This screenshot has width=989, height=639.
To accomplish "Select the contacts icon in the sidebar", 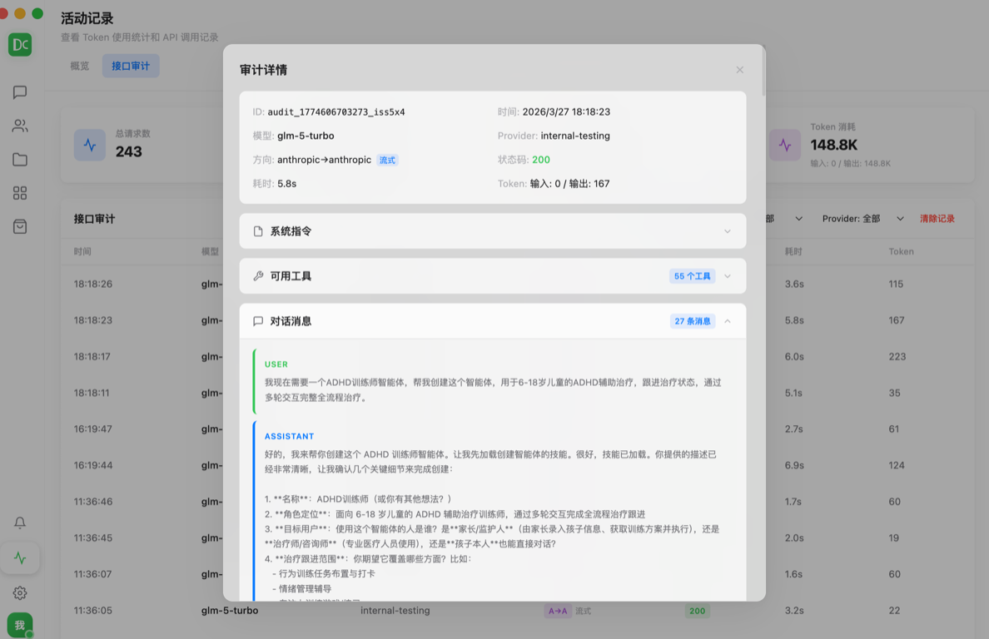I will click(x=20, y=126).
